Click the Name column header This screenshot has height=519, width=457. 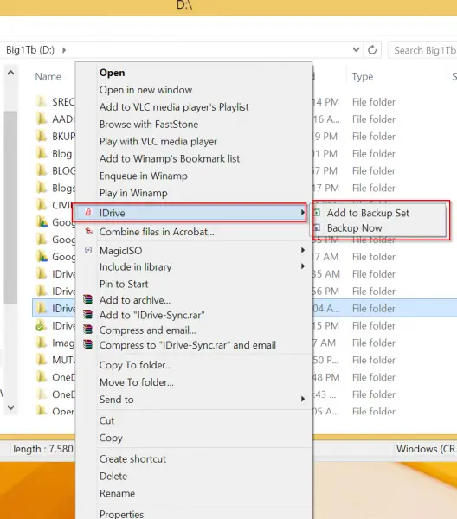[48, 76]
